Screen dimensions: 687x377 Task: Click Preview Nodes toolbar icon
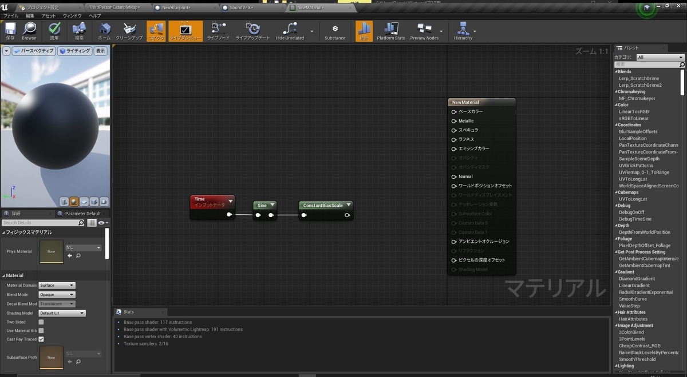click(x=424, y=31)
